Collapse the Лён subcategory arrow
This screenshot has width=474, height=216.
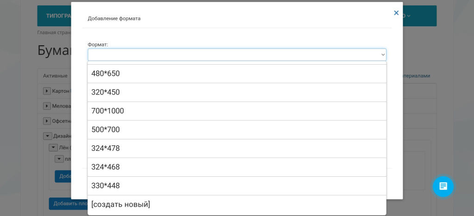click(x=53, y=148)
